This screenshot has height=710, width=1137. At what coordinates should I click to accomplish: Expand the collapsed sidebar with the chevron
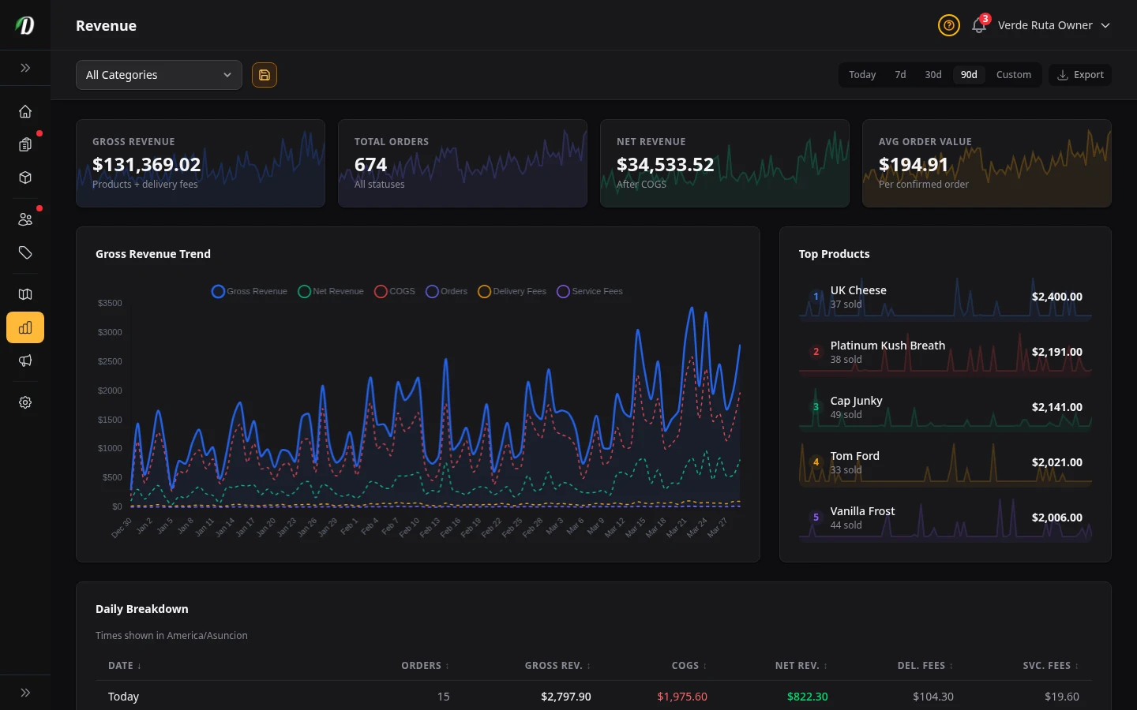pos(25,68)
